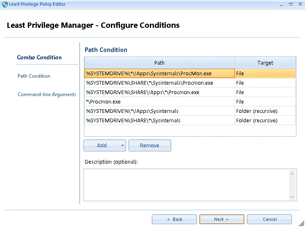Click inside the Description text box
Viewport: 305px width, 227px height.
186,185
